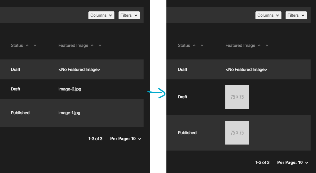Screen dimensions: 316x173
Task: Open the Filters dropdown in the left panel
Action: (x=129, y=15)
